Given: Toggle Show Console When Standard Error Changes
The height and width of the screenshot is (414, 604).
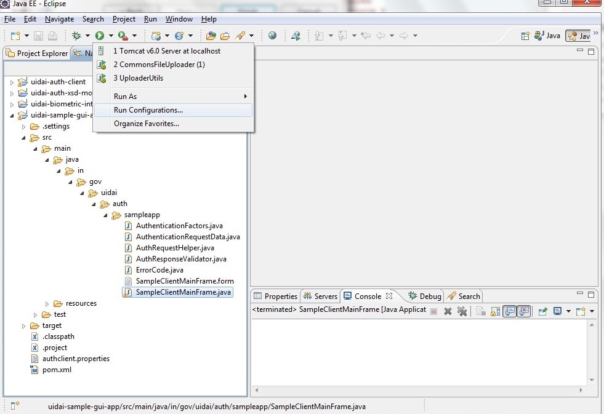Looking at the screenshot, I should click(524, 311).
